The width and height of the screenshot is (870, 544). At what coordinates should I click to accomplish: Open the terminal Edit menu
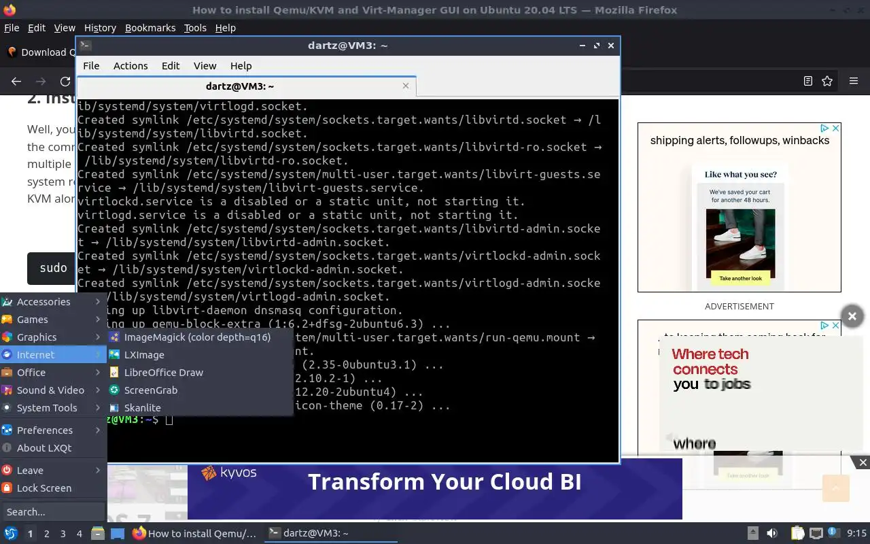click(171, 65)
